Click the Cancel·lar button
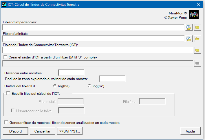This screenshot has width=205, height=140. pyautogui.click(x=42, y=131)
